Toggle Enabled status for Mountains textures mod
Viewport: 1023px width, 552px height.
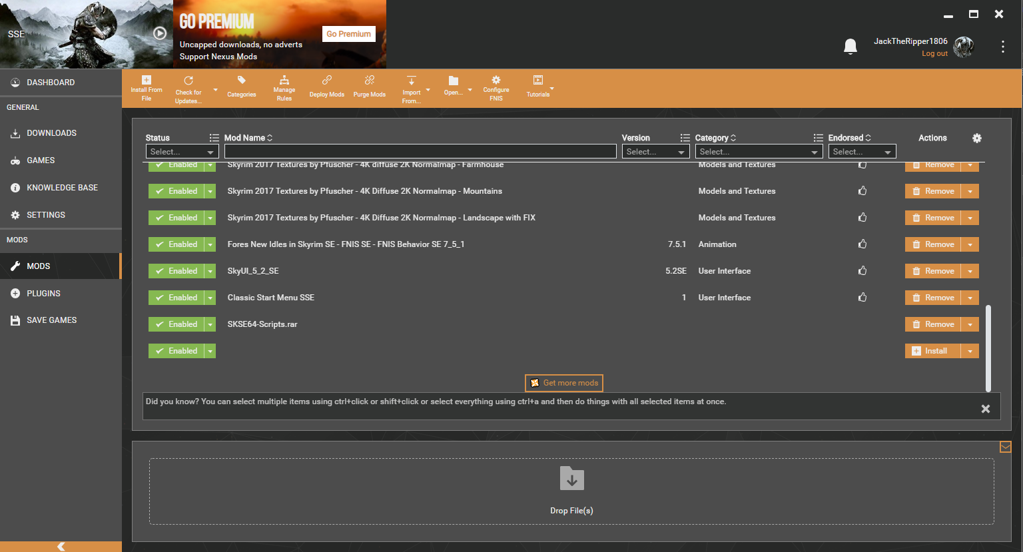pyautogui.click(x=176, y=191)
